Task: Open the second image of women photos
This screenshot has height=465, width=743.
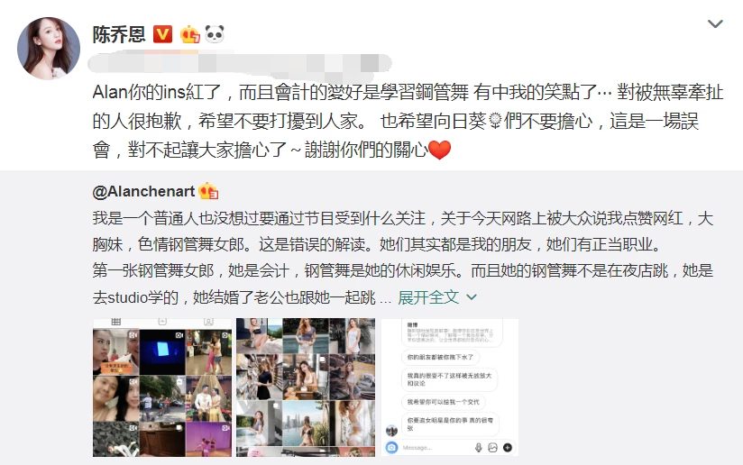Action: 306,387
